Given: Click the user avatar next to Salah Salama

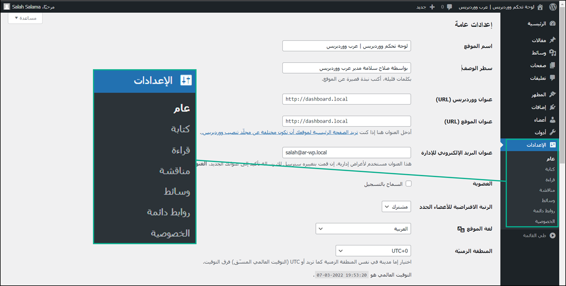Looking at the screenshot, I should [7, 7].
